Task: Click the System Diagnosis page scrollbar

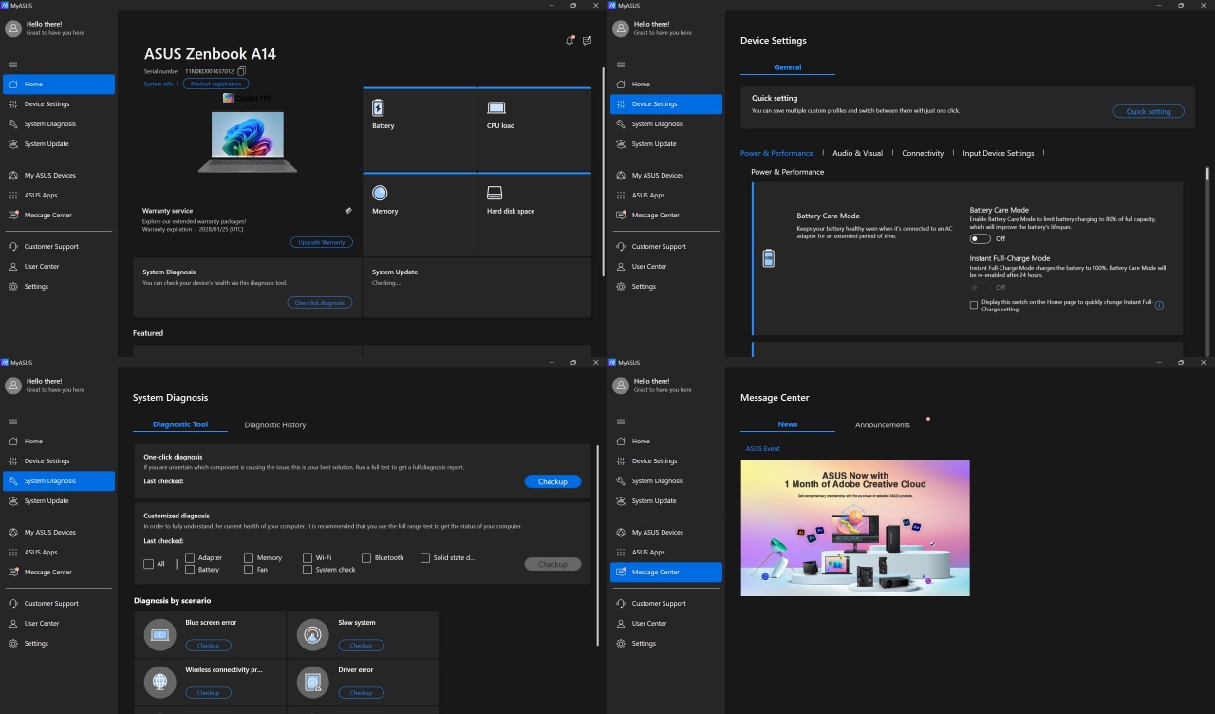Action: pyautogui.click(x=597, y=546)
